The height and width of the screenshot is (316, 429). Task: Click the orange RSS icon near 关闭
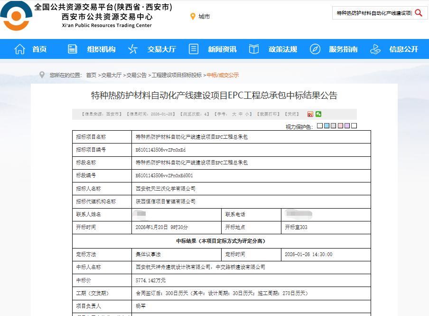[310, 114]
